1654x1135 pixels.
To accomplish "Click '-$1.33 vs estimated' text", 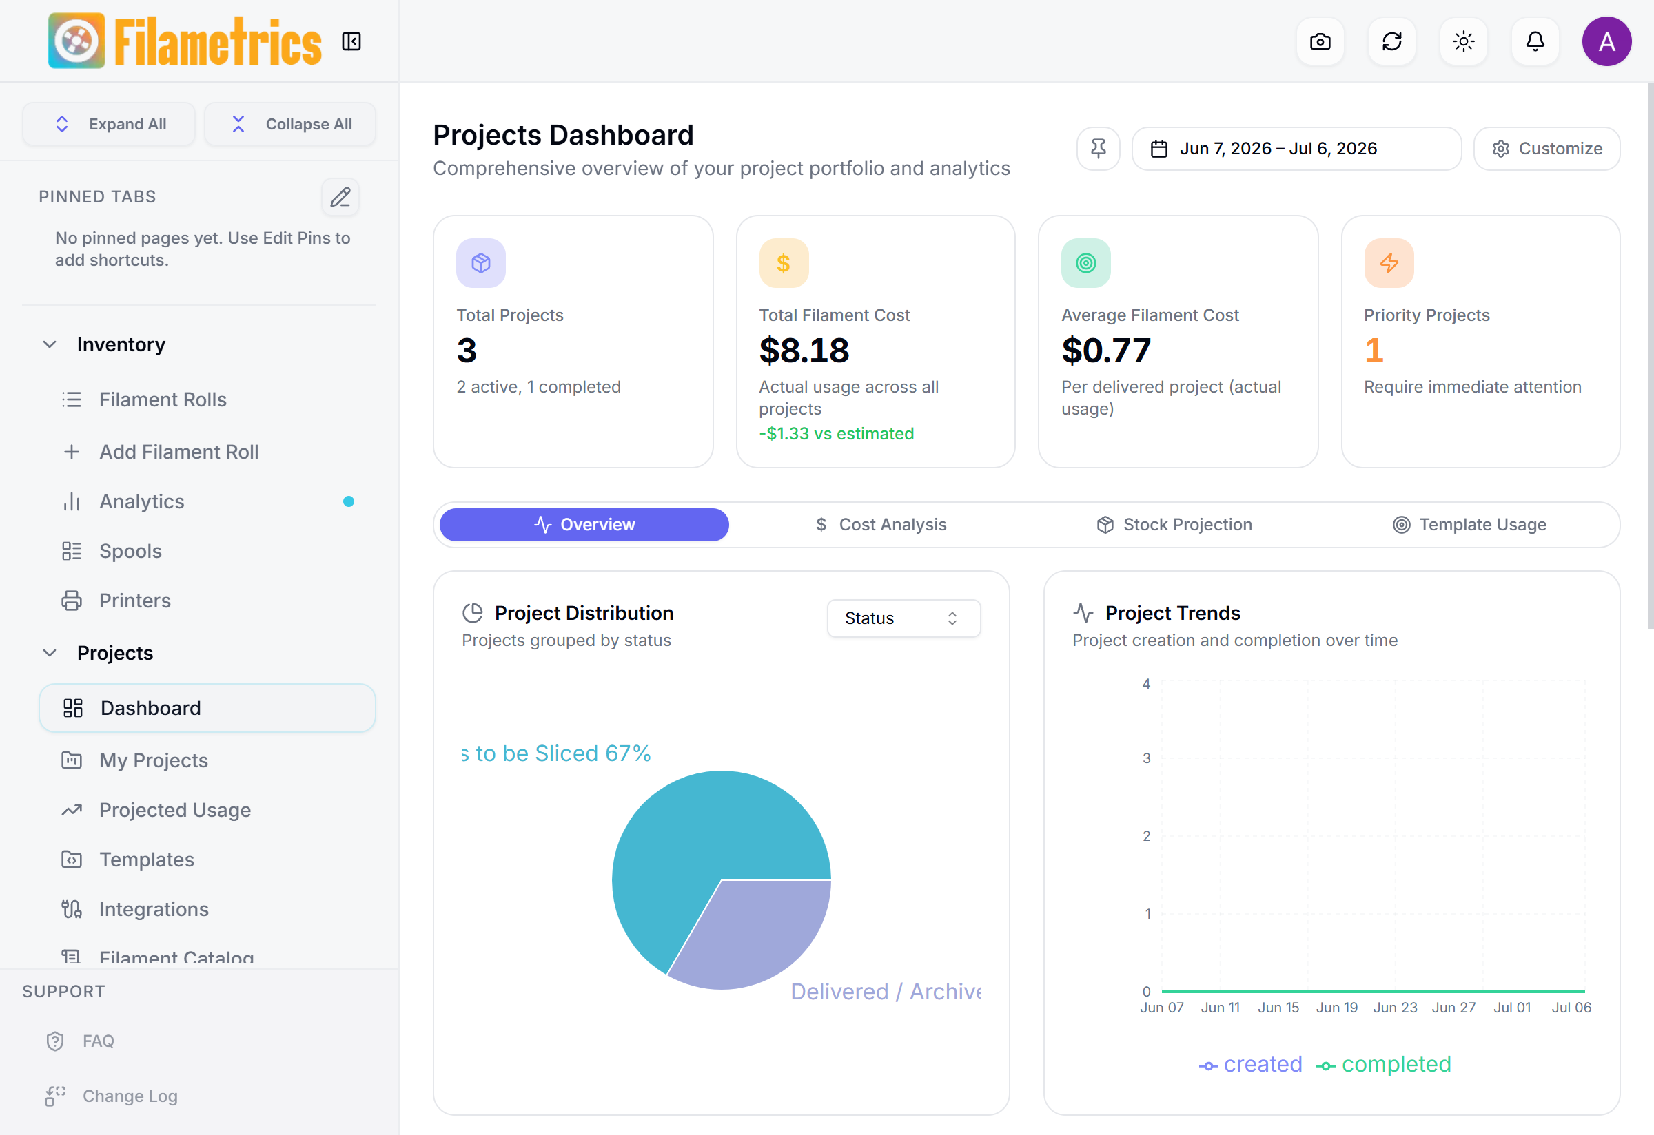I will tap(836, 434).
